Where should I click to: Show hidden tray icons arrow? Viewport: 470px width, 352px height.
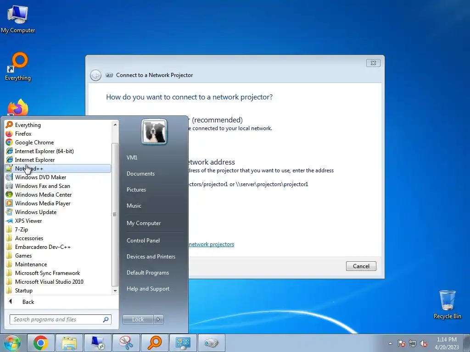(x=390, y=343)
